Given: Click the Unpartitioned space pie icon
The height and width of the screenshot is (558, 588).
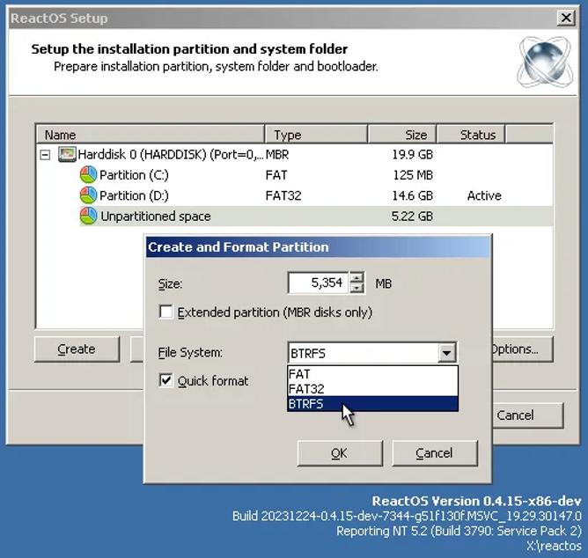Looking at the screenshot, I should tap(89, 216).
